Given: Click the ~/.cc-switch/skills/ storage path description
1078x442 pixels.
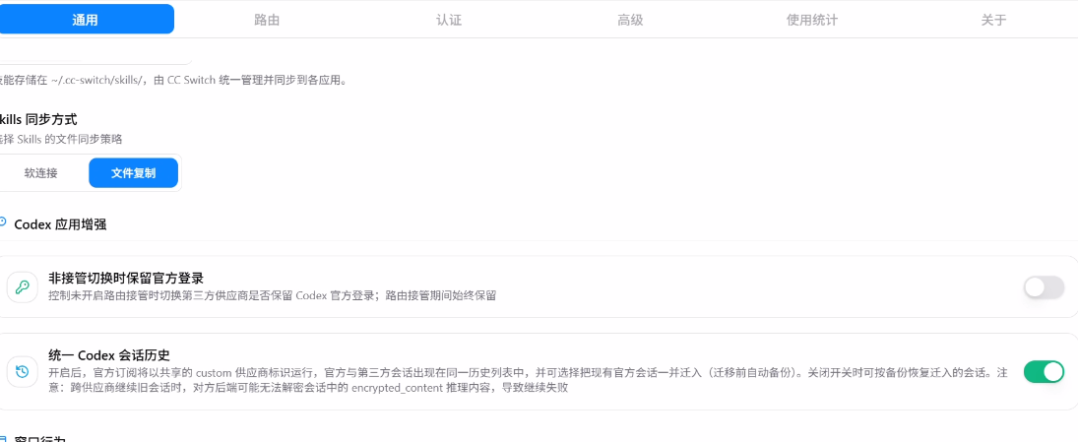Looking at the screenshot, I should [x=173, y=81].
